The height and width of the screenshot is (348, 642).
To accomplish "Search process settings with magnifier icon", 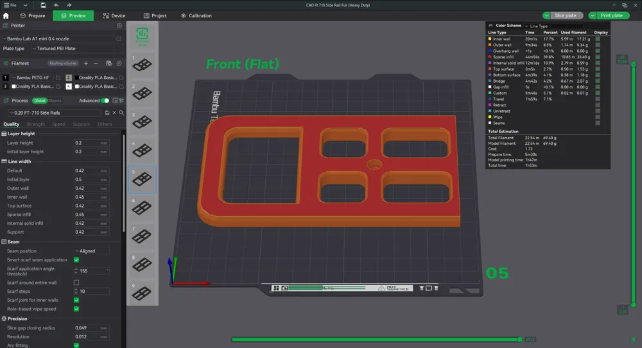I will click(121, 112).
